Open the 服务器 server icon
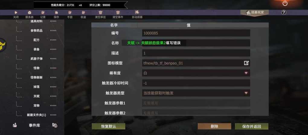Viewport: 308px width, 135px height. [29, 12]
